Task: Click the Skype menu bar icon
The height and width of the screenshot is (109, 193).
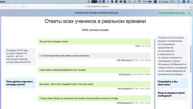Action: [125, 2]
